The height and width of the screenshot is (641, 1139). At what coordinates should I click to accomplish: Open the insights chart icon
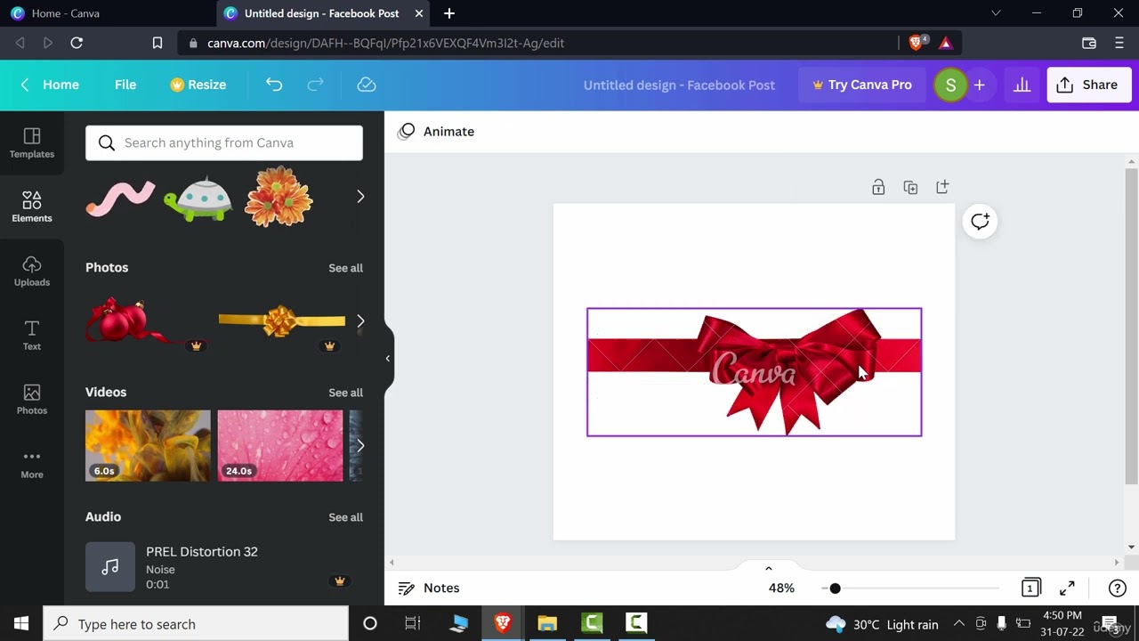click(1022, 85)
